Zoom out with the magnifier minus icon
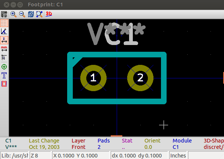This screenshot has width=224, height=159. (22, 14)
